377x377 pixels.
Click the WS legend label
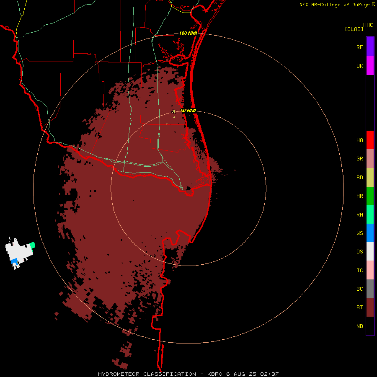click(x=359, y=233)
